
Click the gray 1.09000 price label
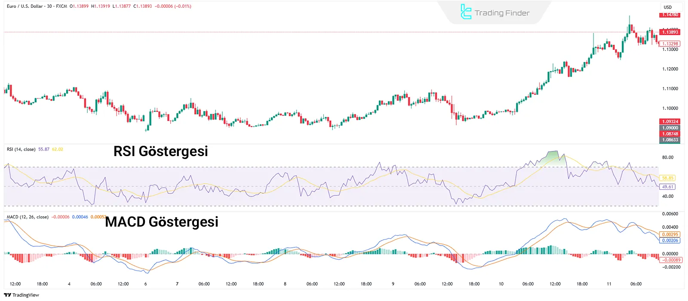click(670, 128)
